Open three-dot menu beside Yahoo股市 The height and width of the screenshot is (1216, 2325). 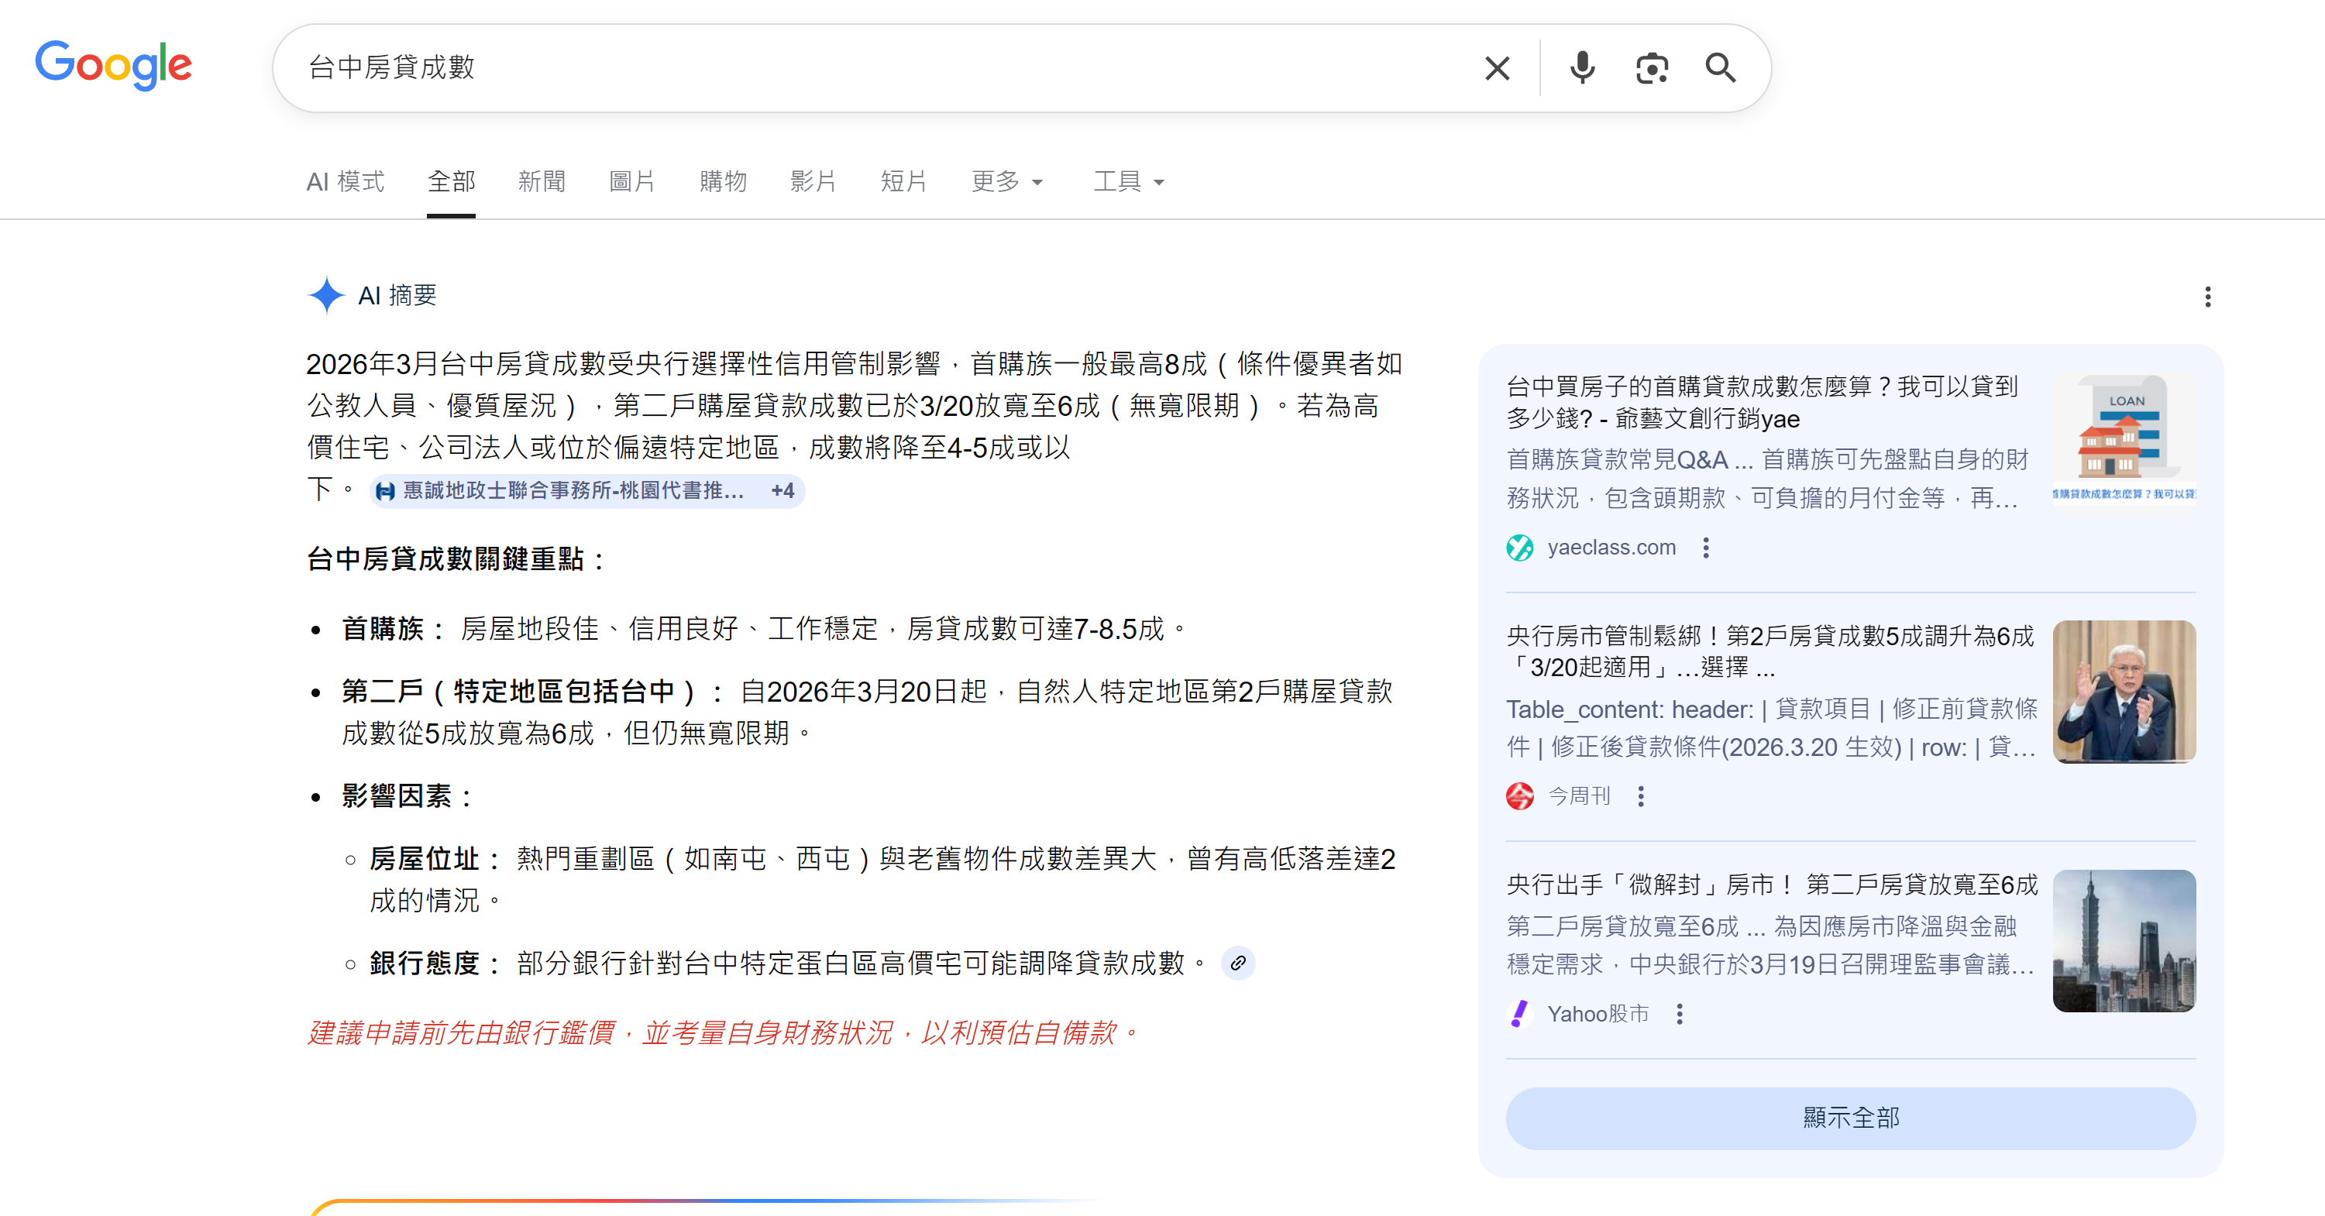coord(1680,1014)
